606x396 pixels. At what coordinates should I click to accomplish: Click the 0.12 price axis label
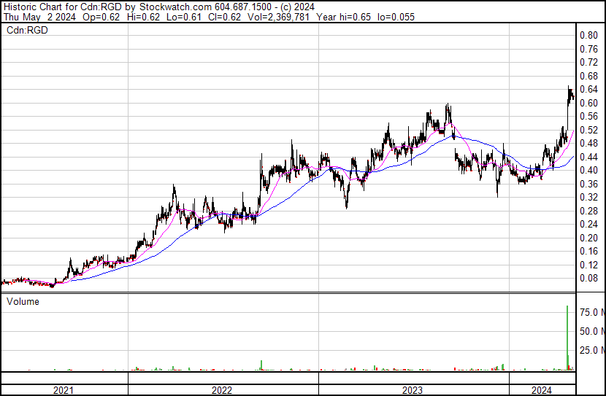(588, 265)
